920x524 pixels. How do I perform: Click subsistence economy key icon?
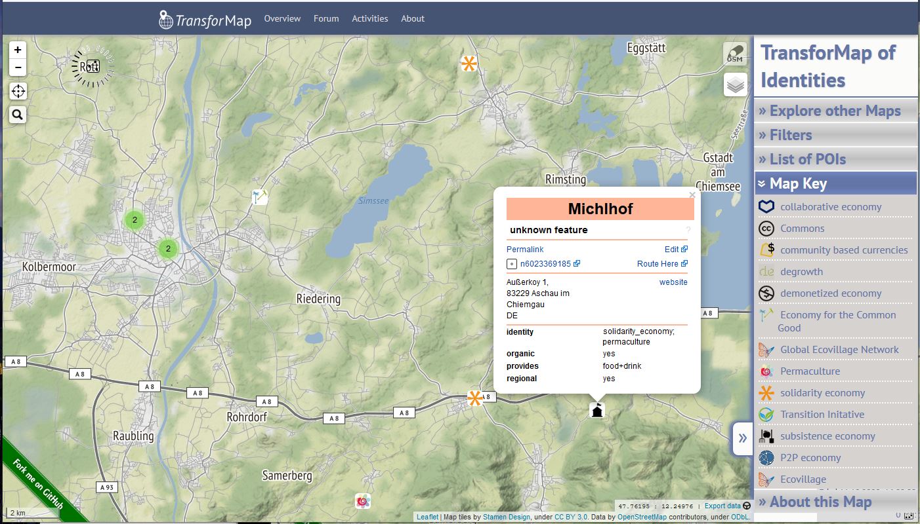click(x=766, y=436)
